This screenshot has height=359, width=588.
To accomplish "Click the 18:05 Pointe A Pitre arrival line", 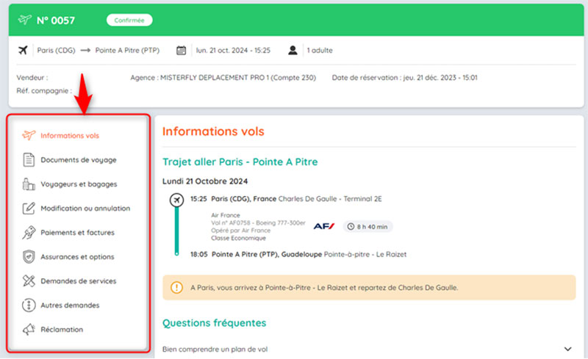I will pyautogui.click(x=298, y=255).
